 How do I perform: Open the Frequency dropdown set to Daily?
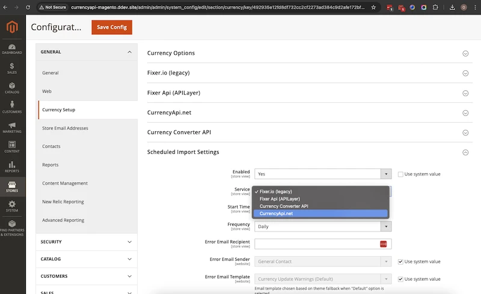[323, 227]
